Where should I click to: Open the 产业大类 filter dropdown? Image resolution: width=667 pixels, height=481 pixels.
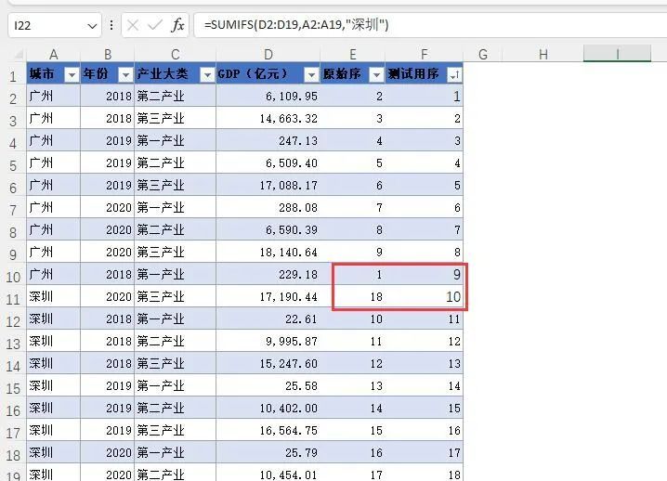coord(205,74)
